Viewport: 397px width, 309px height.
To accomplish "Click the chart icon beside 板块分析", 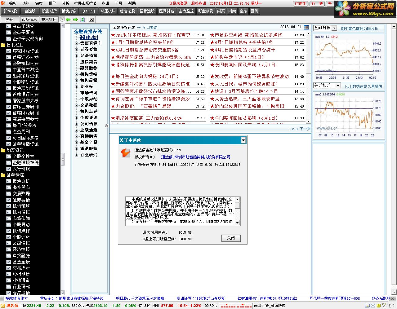I will click(9, 181).
